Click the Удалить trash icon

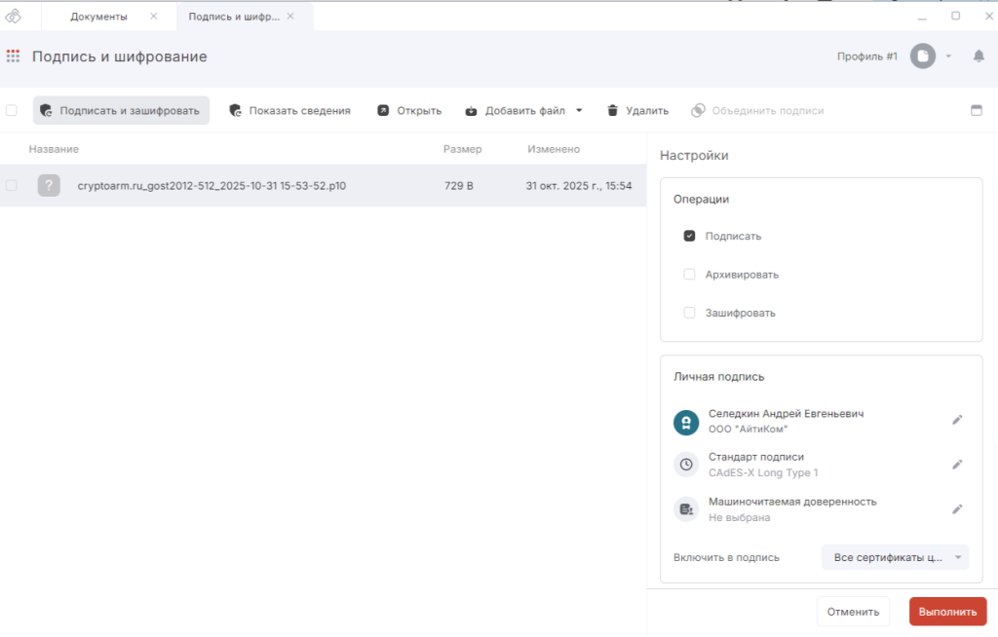[613, 111]
